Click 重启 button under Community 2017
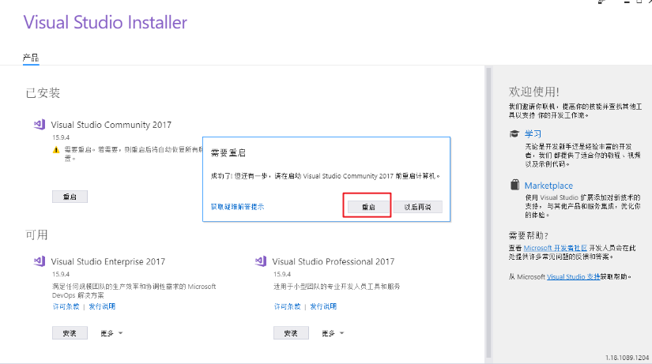Image resolution: width=652 pixels, height=364 pixels. [x=70, y=197]
